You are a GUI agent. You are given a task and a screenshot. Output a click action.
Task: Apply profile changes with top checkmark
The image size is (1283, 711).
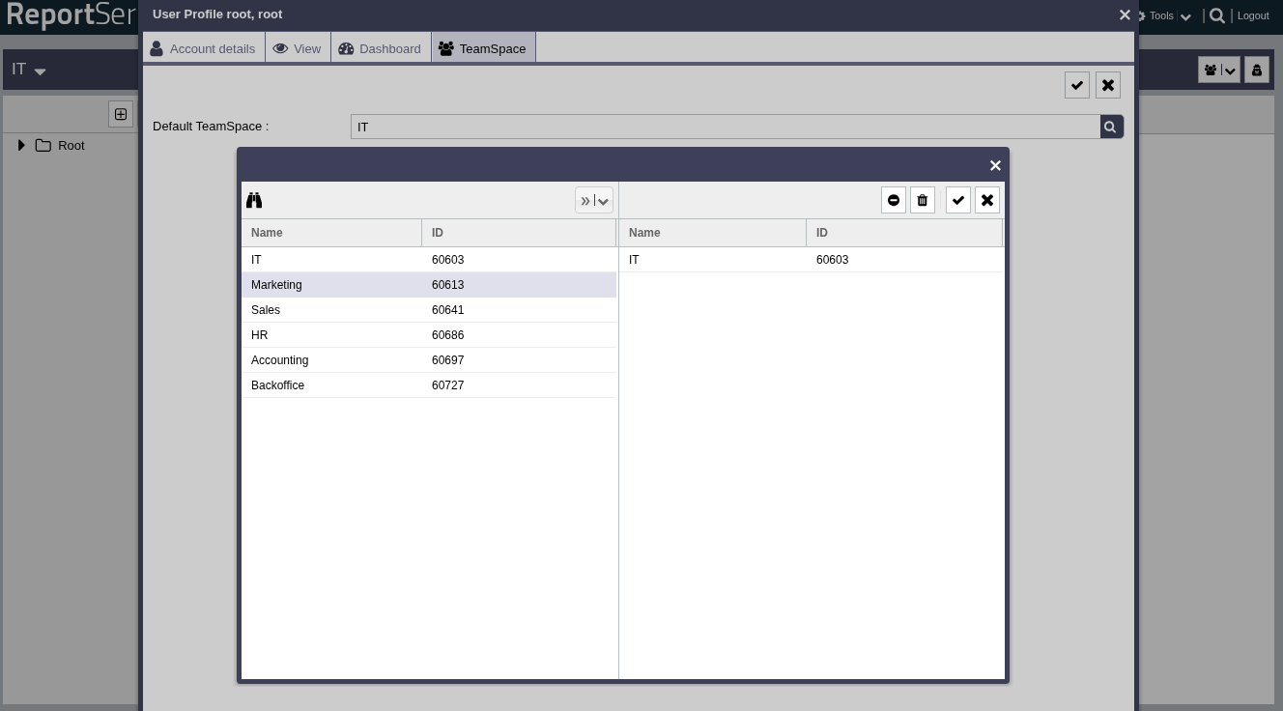1077,85
